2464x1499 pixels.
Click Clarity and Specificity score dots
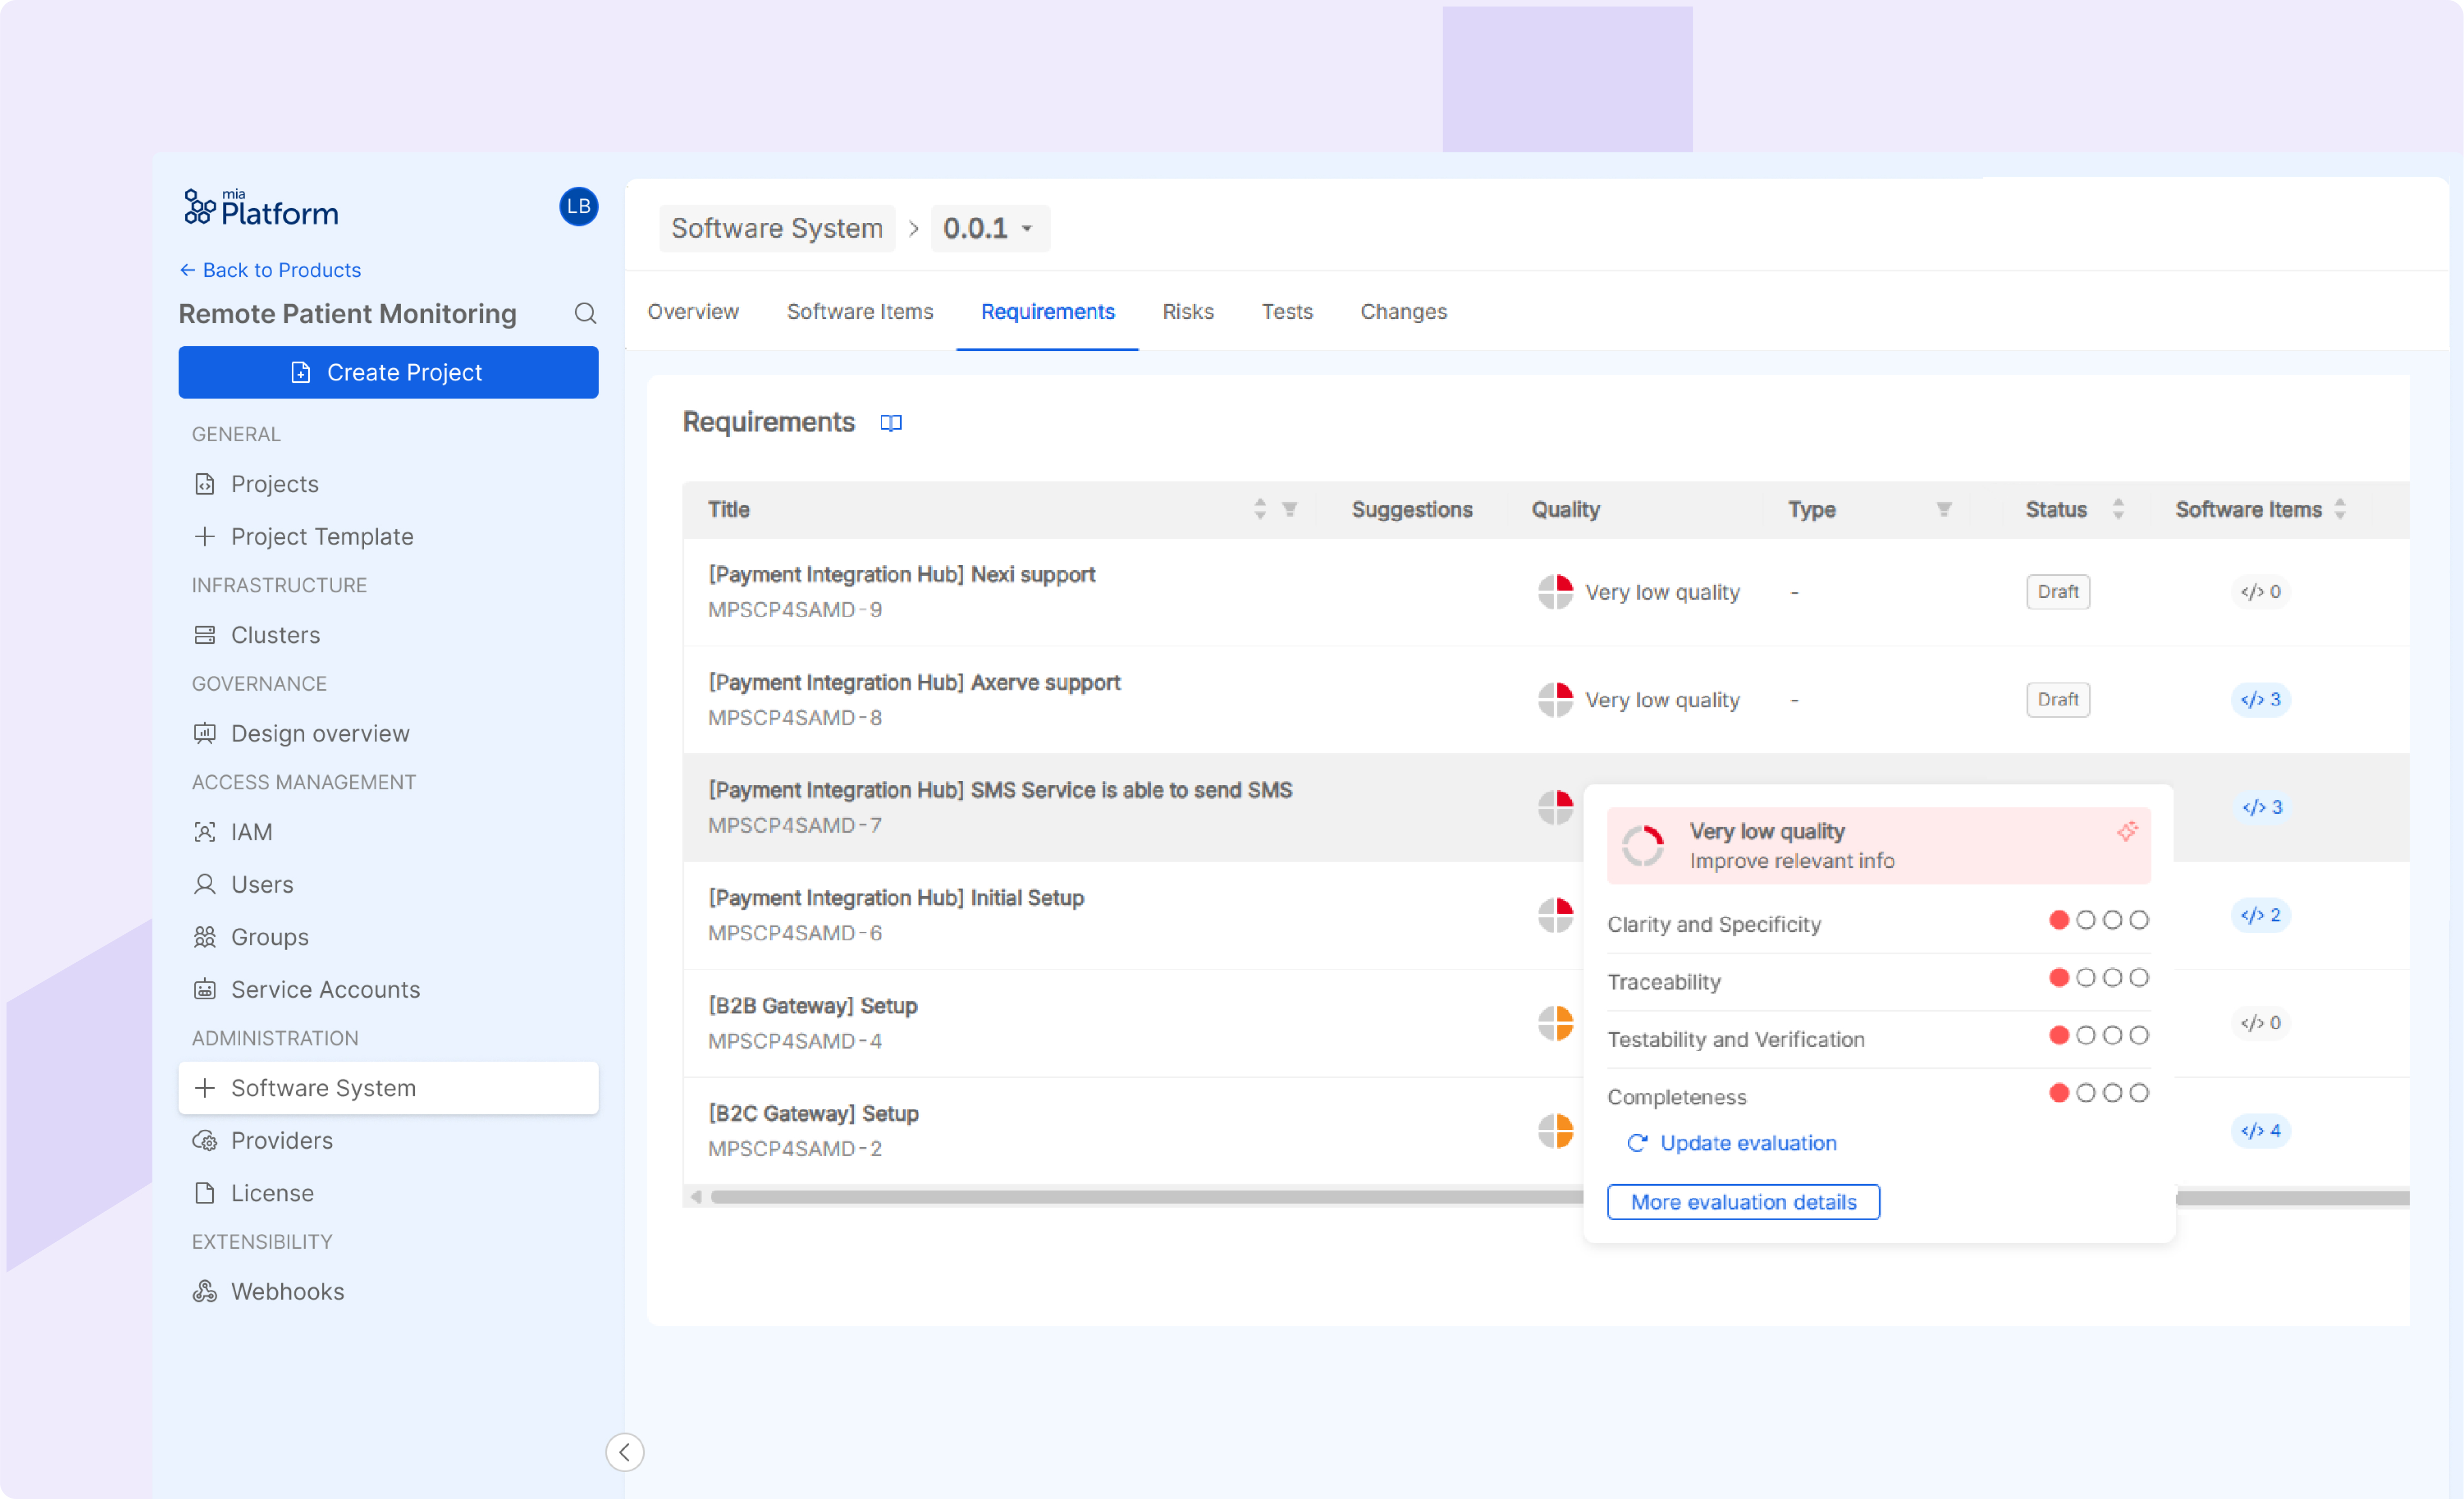2099,920
